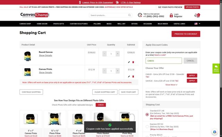
Task: Click the Register link
Action: point(178,17)
